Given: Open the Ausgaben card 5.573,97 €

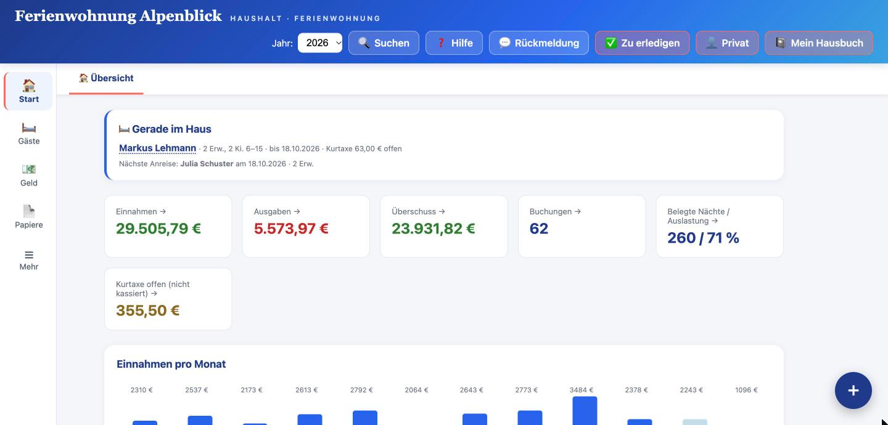Looking at the screenshot, I should pos(306,226).
